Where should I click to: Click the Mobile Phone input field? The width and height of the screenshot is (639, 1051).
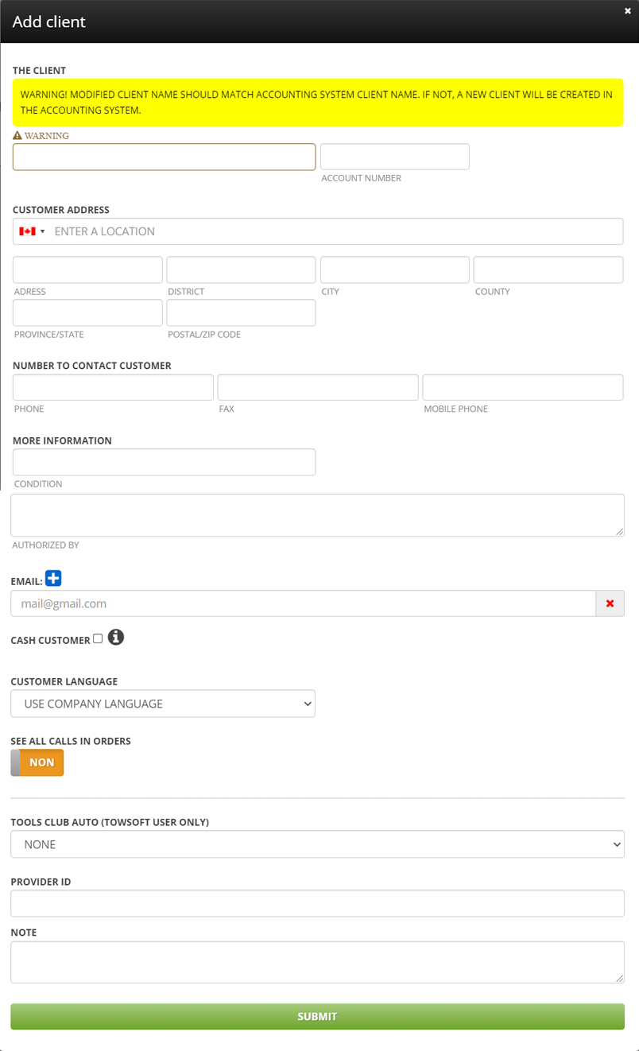pyautogui.click(x=522, y=387)
